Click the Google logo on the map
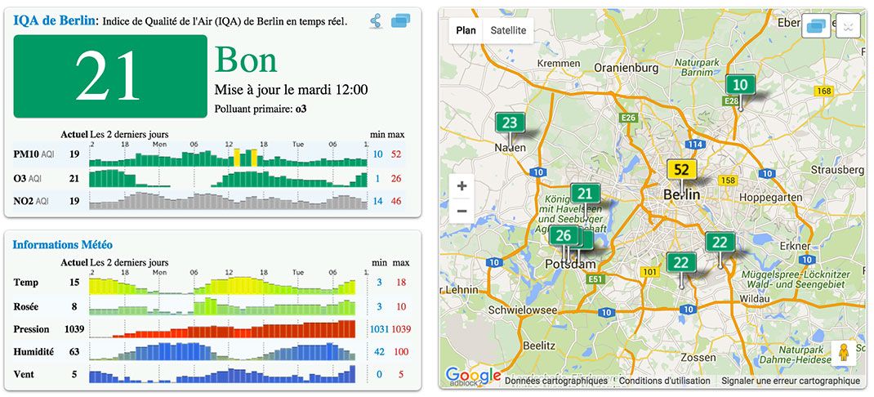 click(x=473, y=376)
